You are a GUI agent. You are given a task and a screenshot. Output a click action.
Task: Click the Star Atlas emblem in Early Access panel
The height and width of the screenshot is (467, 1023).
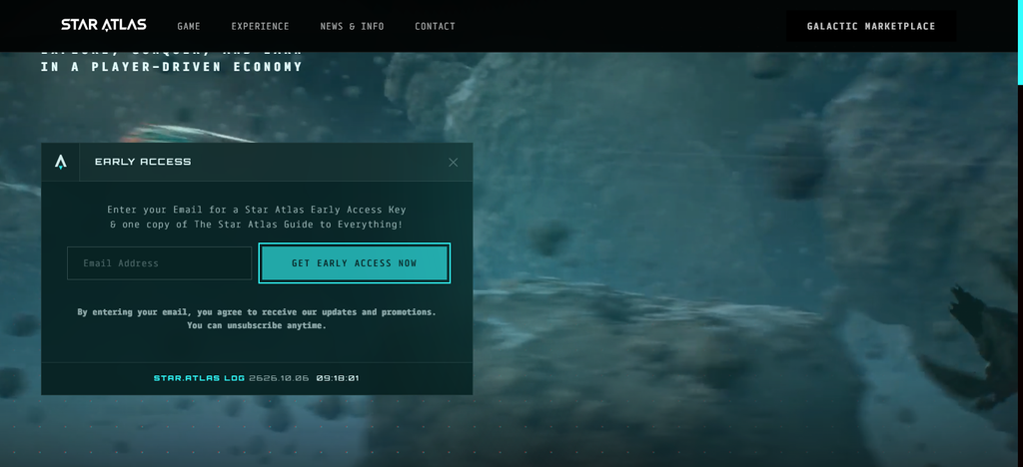click(61, 163)
